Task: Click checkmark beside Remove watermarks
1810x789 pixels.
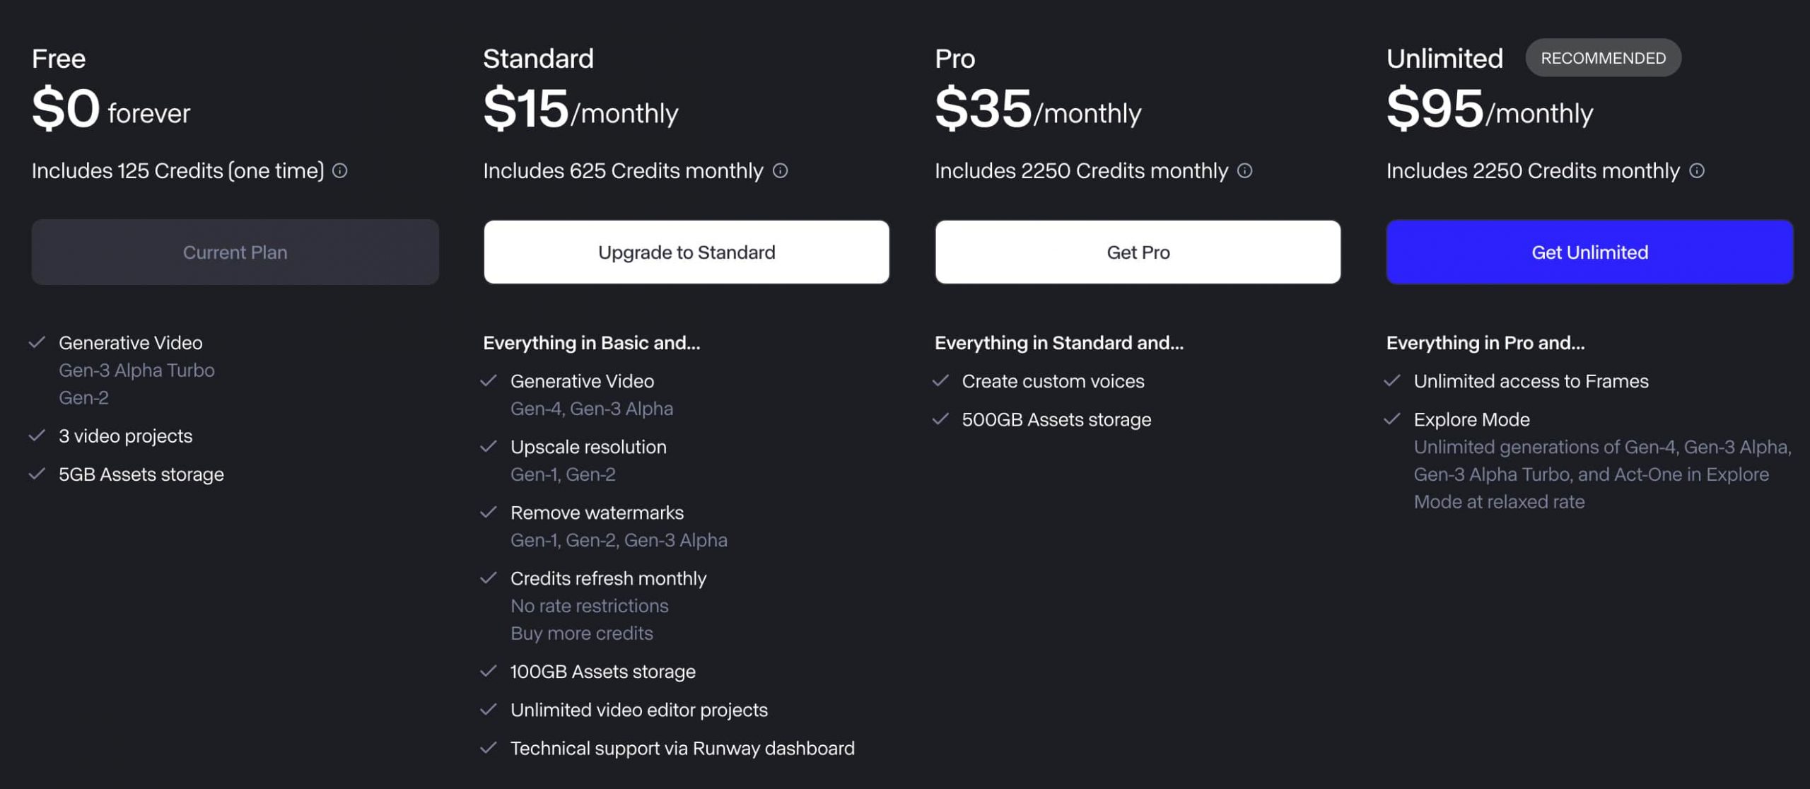Action: (489, 513)
